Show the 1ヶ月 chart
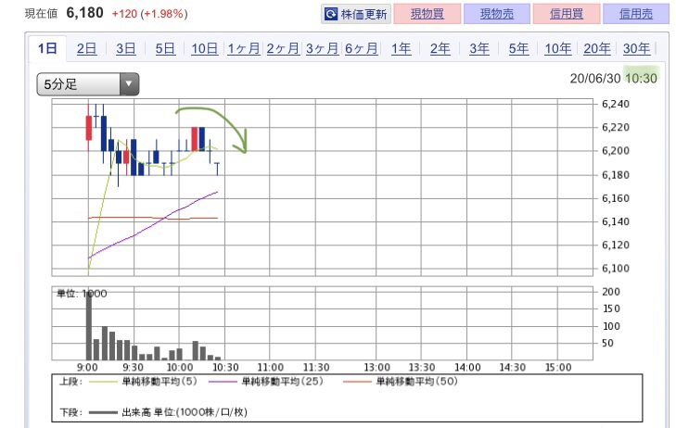The image size is (676, 428). (x=244, y=48)
